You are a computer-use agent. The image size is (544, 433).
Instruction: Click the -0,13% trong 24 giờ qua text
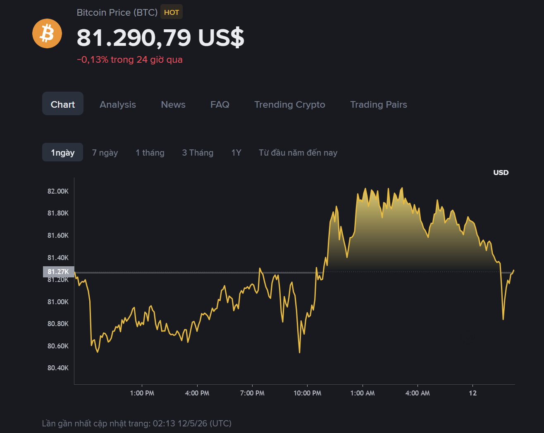point(130,59)
